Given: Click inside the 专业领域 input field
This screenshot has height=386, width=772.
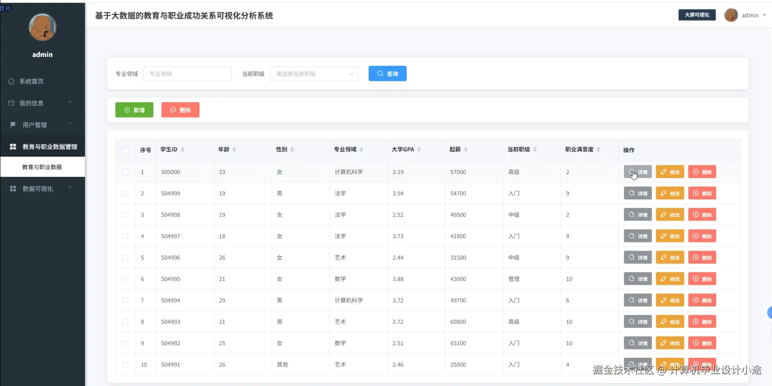Looking at the screenshot, I should point(187,74).
